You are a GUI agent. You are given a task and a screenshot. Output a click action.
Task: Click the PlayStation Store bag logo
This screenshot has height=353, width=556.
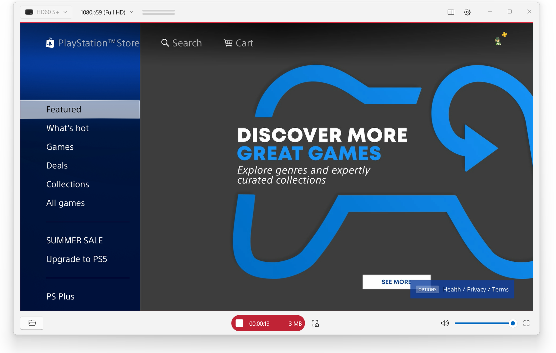[x=50, y=43]
